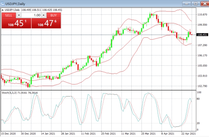This screenshot has height=137, width=209.
Task: Click the 110.670 price scale label
Action: (202, 15)
